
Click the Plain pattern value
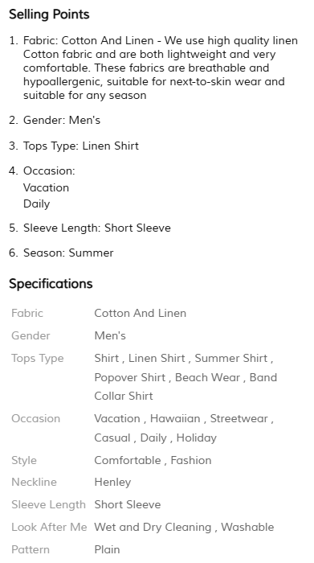107,549
